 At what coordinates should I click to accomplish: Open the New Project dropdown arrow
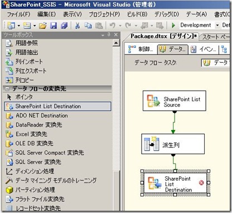[18, 26]
